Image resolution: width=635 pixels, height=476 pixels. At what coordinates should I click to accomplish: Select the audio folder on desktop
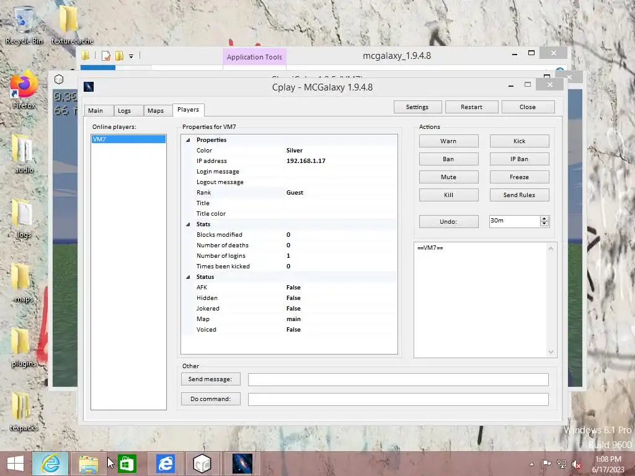tap(24, 154)
